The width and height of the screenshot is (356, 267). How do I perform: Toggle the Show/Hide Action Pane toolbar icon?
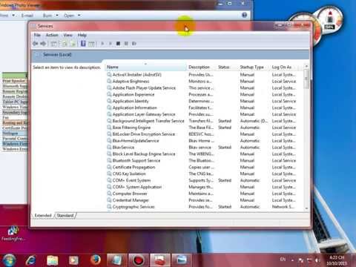point(91,44)
